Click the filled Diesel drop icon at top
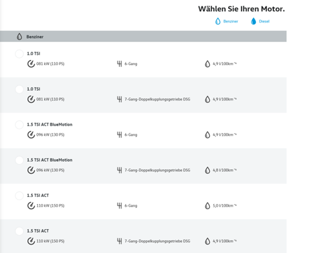323x253 pixels. tap(253, 21)
